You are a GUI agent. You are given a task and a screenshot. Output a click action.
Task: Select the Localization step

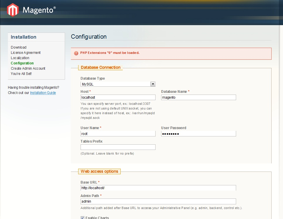[20, 58]
